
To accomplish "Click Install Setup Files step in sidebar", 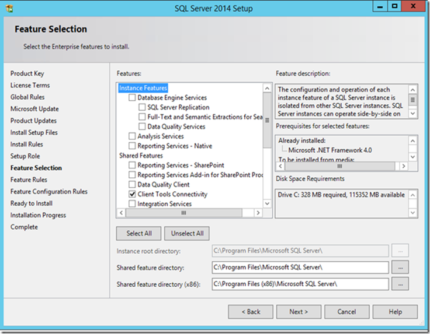I will 34,132.
